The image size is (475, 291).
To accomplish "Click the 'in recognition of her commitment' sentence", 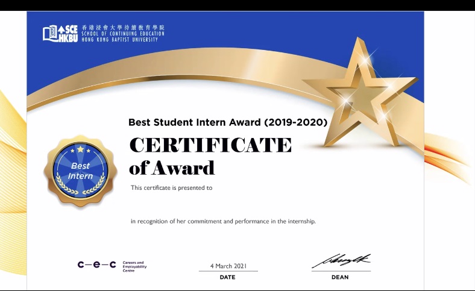I will pos(223,222).
